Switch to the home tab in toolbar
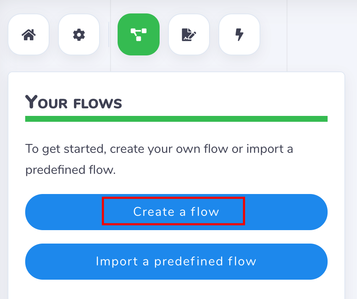This screenshot has width=357, height=299. click(x=29, y=34)
